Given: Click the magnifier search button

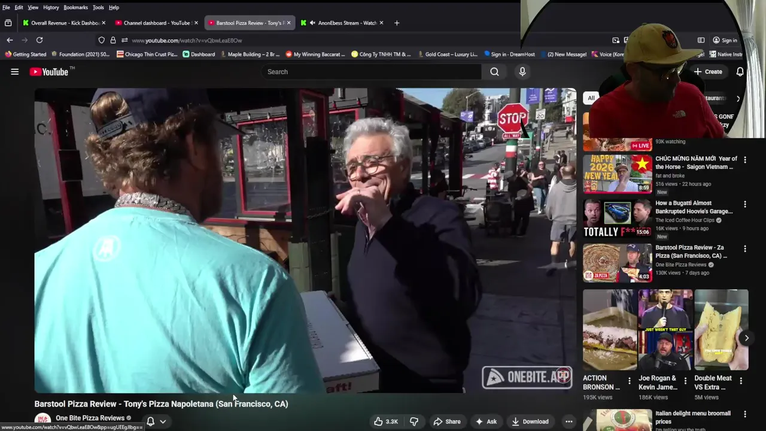Looking at the screenshot, I should pos(494,72).
